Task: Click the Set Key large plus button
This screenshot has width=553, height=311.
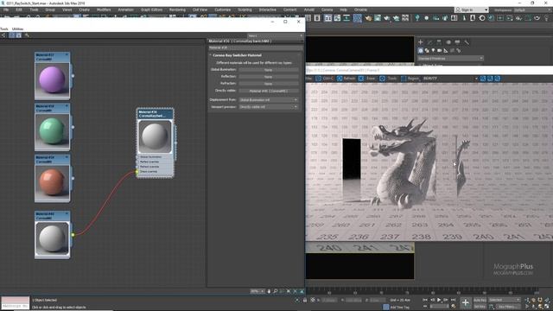Action: [x=466, y=302]
